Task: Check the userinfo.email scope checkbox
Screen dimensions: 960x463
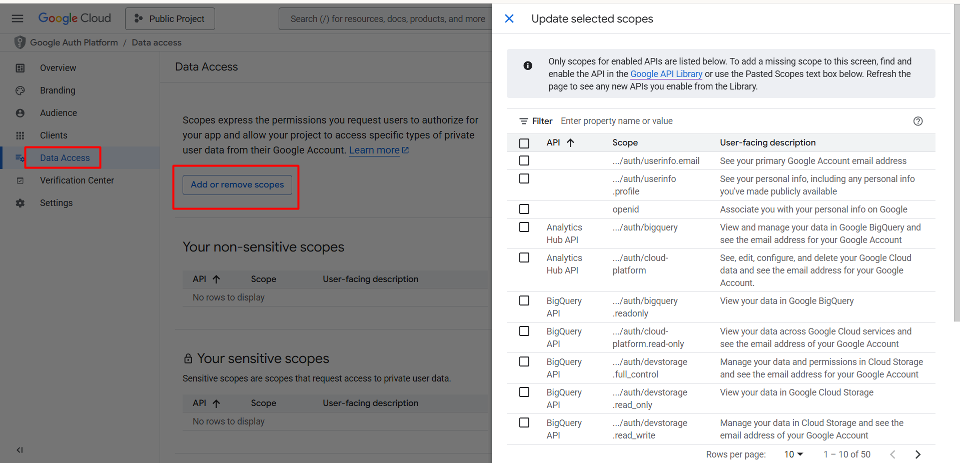Action: (x=524, y=160)
